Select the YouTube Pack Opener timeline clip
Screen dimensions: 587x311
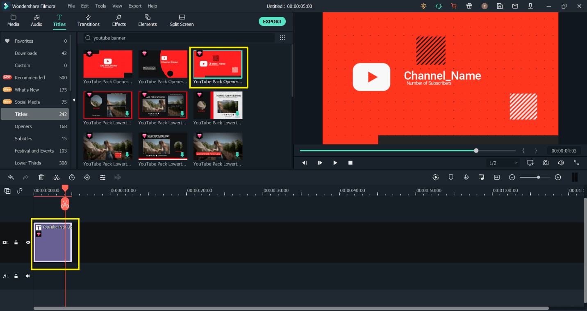53,242
